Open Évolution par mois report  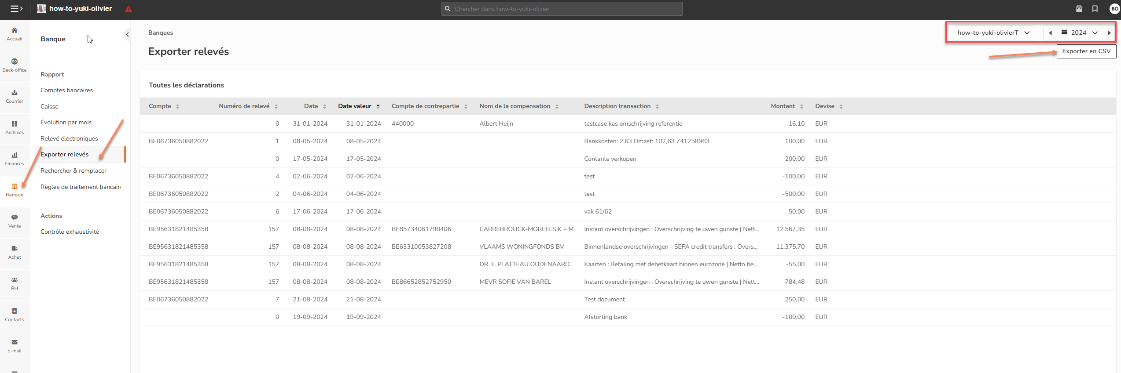(x=66, y=122)
